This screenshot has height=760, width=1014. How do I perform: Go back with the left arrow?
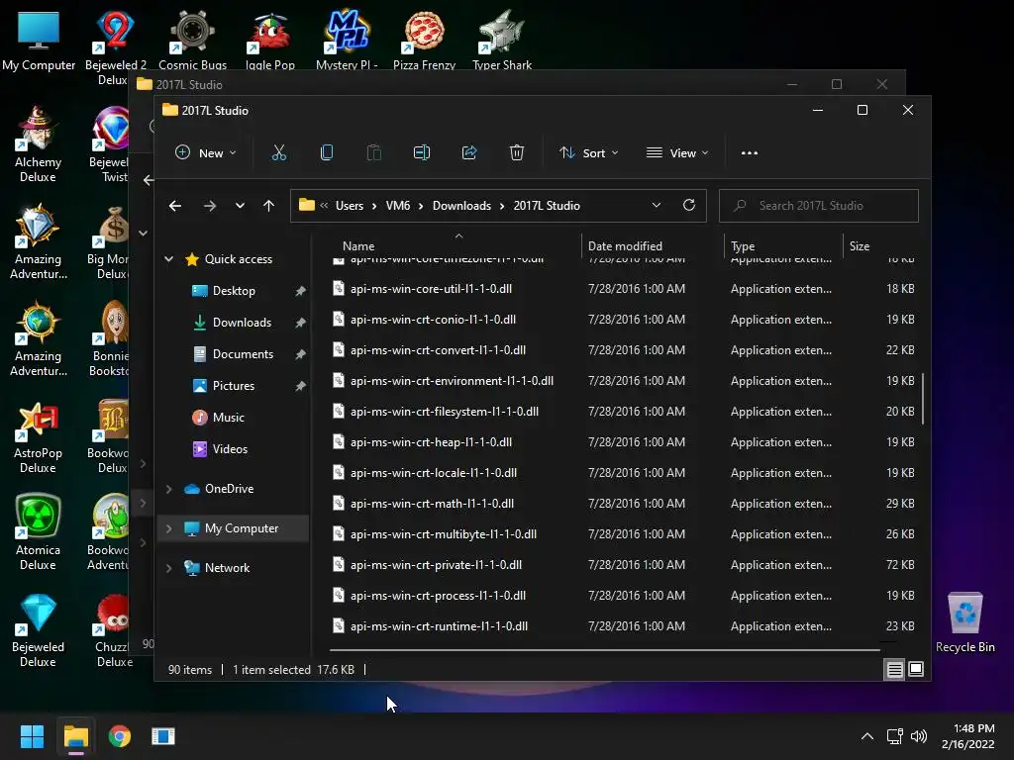click(x=175, y=206)
